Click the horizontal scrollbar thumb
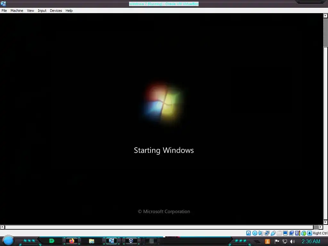 [159, 227]
